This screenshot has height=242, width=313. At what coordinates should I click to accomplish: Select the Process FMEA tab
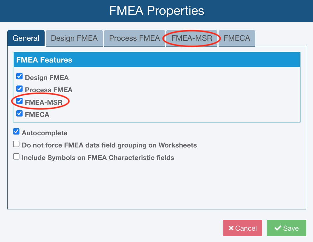[x=134, y=38]
